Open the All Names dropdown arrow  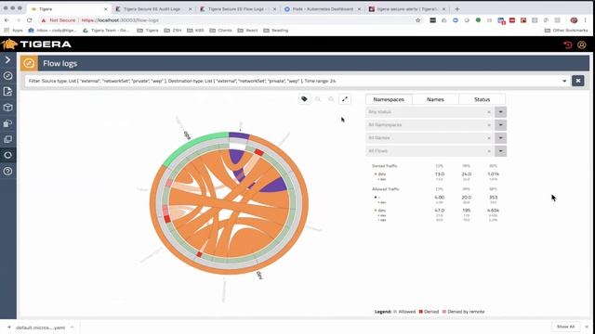tap(500, 138)
